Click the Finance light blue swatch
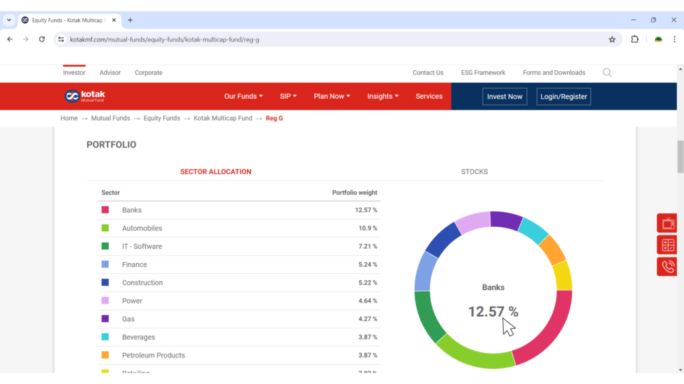 (105, 264)
